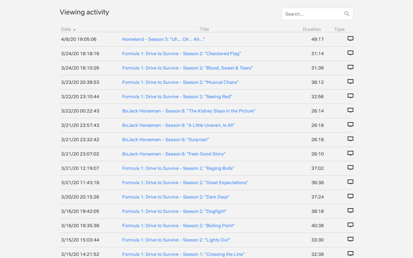Open Drive to Survive "Dogfight" link
Viewport: 413px width, 258px height.
[x=175, y=211]
